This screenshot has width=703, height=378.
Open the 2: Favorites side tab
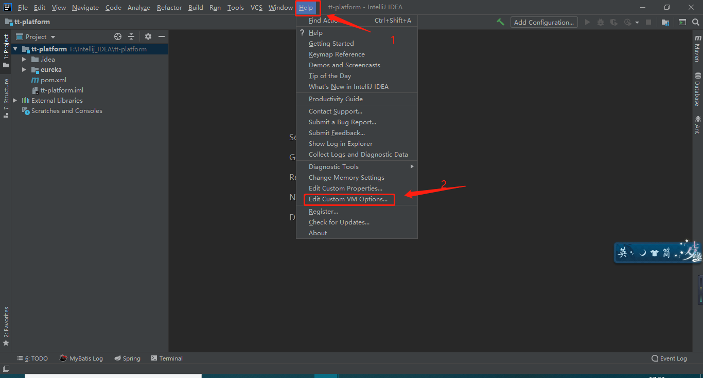point(6,326)
